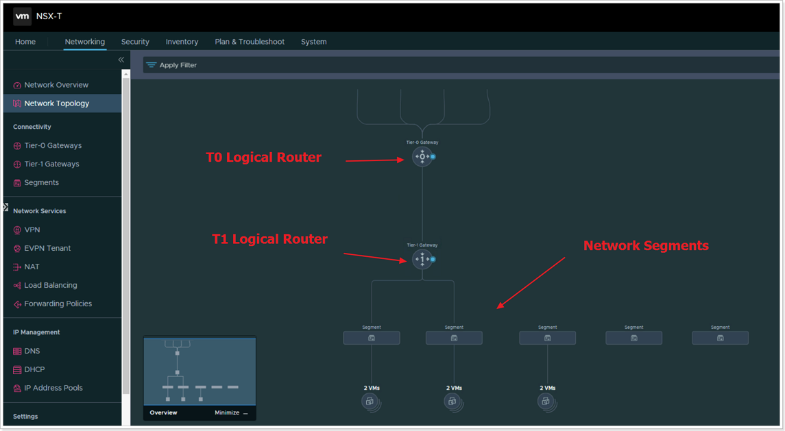The height and width of the screenshot is (431, 785).
Task: Open VPN under Network Services
Action: click(32, 230)
